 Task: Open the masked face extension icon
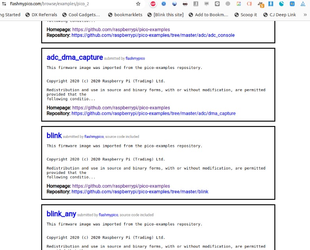pyautogui.click(x=185, y=4)
